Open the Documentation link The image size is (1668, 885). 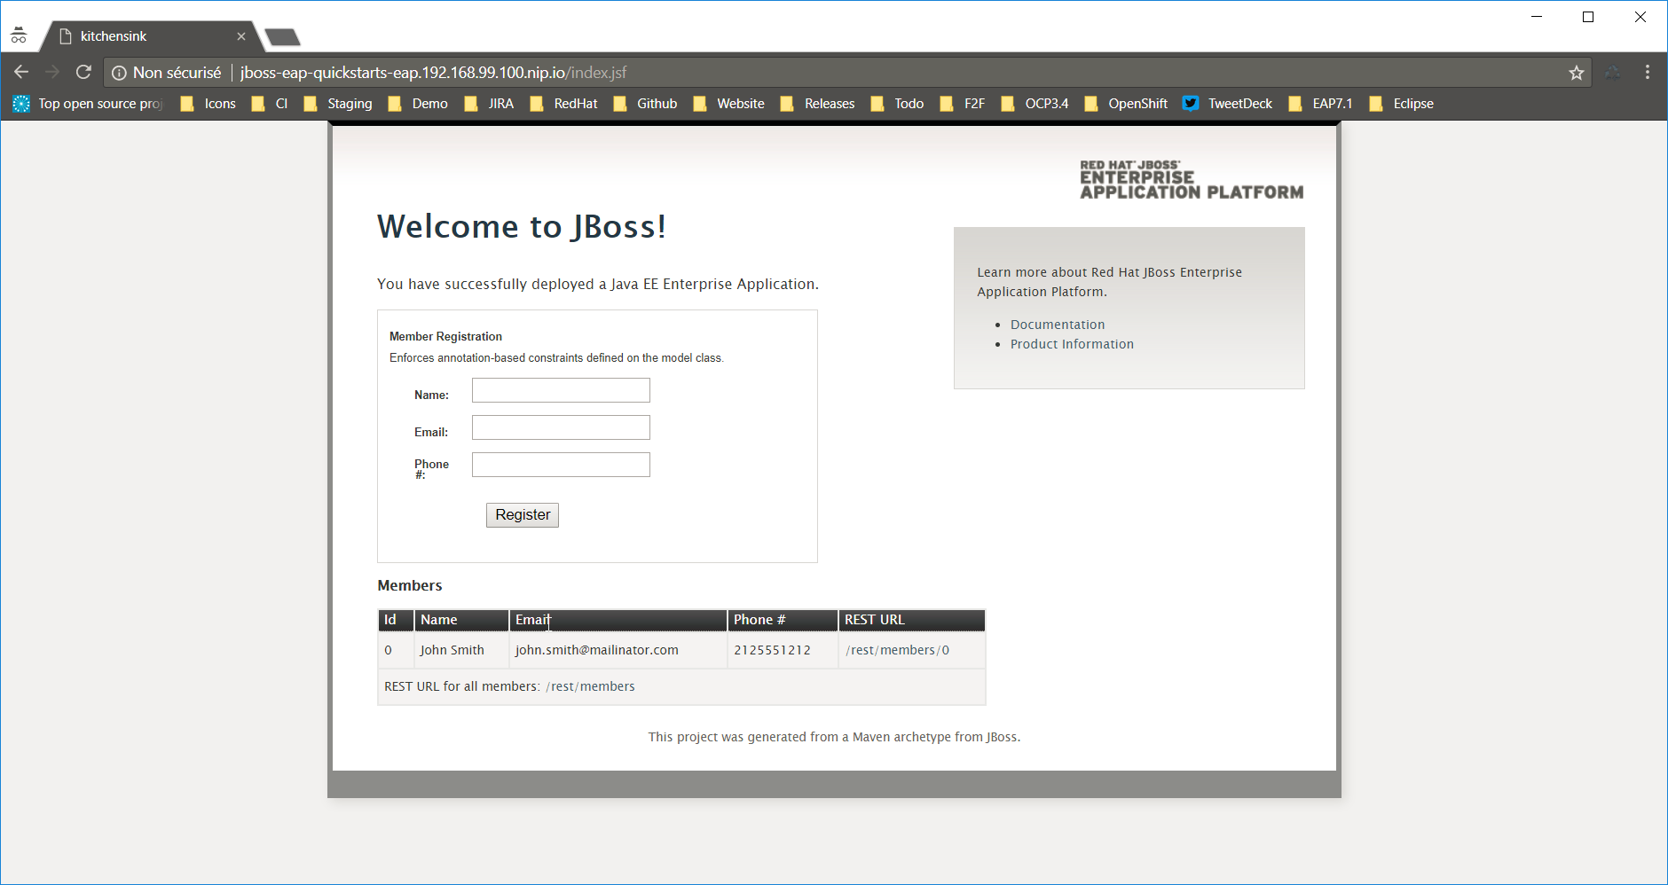pos(1057,325)
